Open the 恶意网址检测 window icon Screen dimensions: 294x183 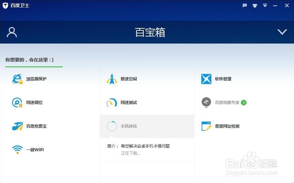pos(206,126)
